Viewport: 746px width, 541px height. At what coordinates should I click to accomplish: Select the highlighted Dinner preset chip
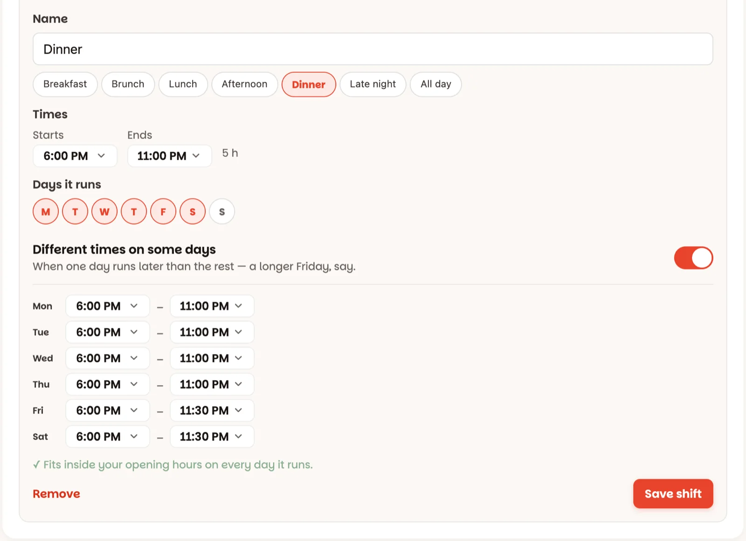[x=309, y=84]
